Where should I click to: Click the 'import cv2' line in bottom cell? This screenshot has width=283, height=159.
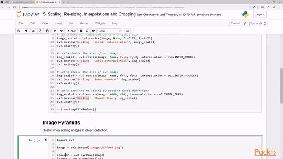65,140
